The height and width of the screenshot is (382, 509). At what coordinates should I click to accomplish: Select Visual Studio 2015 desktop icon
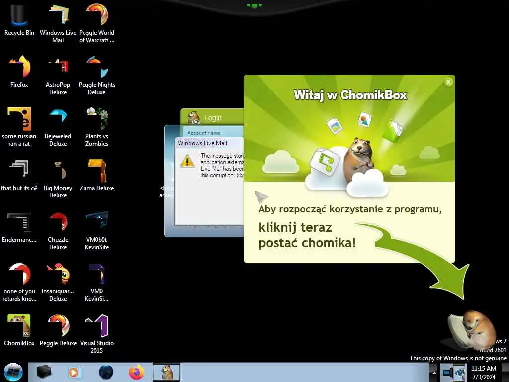(x=97, y=333)
